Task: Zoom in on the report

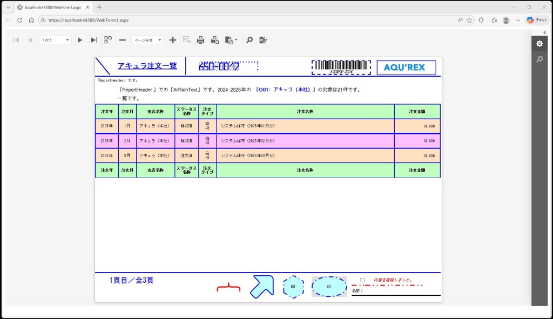Action: tap(173, 40)
